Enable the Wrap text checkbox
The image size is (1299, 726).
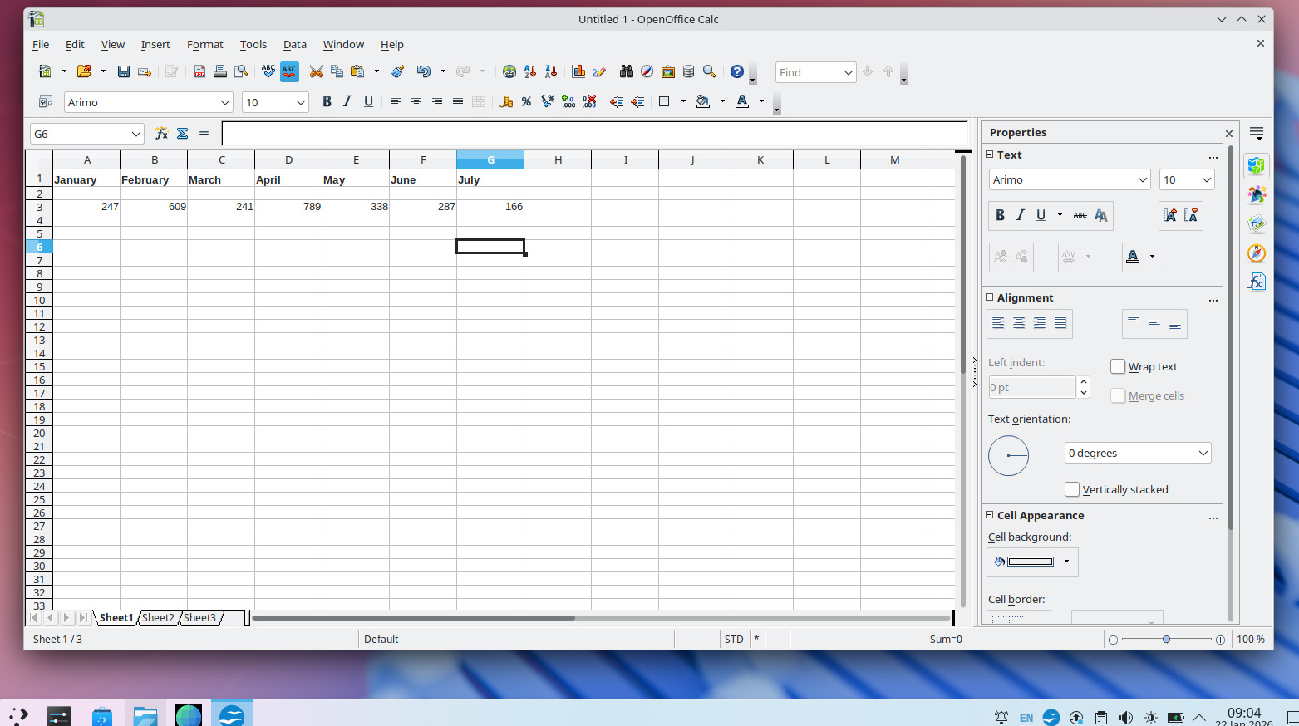click(x=1118, y=366)
